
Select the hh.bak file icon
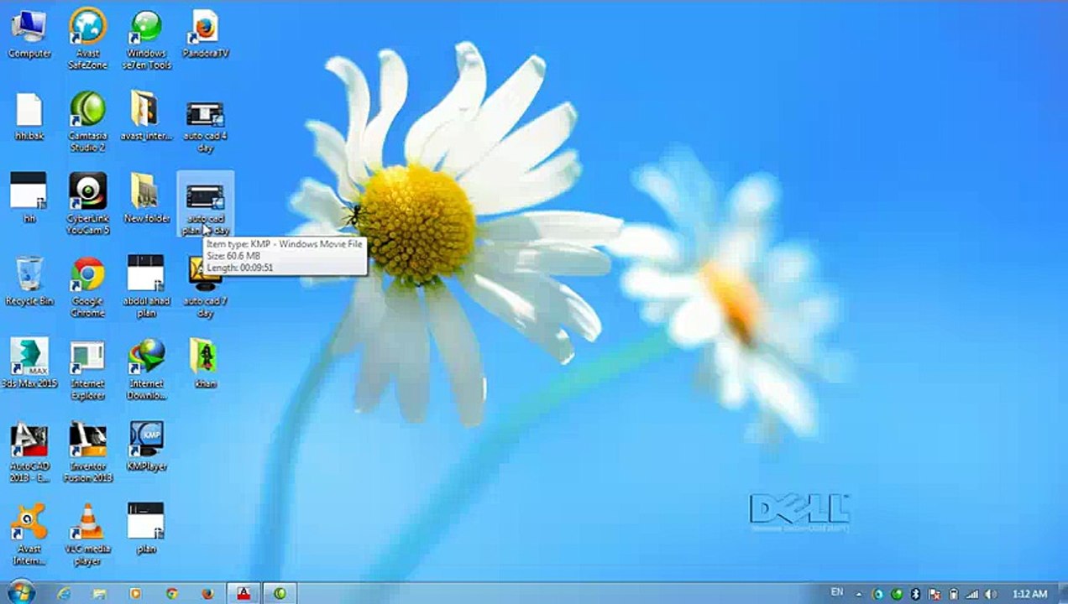pos(29,117)
